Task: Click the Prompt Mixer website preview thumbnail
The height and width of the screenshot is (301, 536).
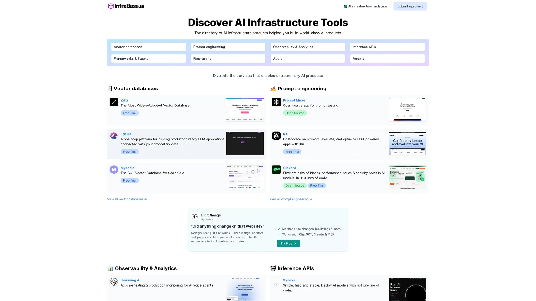Action: coord(407,110)
